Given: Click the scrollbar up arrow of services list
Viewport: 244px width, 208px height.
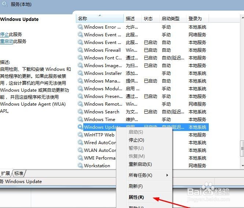Looking at the screenshot, I should click(x=242, y=17).
